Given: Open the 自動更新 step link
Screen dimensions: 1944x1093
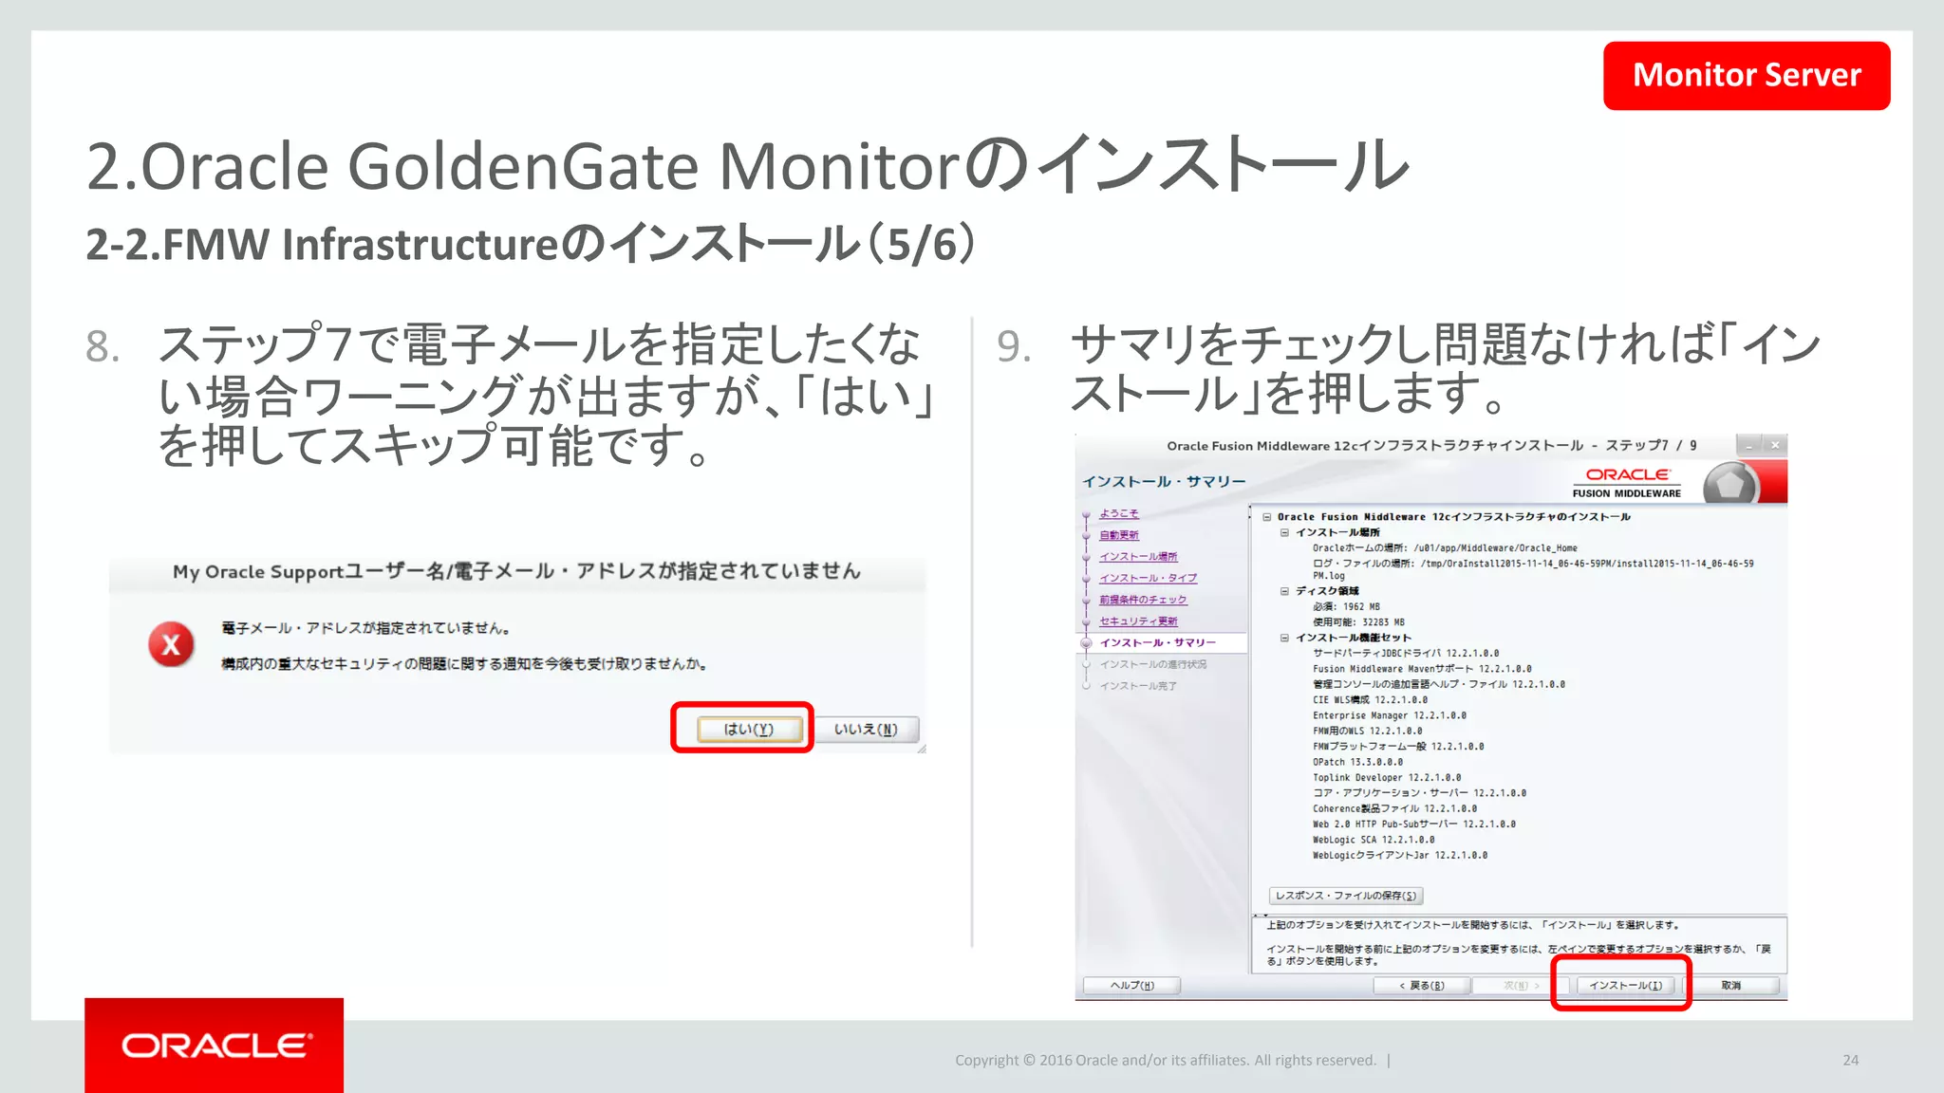Looking at the screenshot, I should [x=1119, y=535].
